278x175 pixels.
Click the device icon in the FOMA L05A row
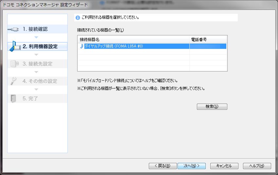click(x=81, y=46)
